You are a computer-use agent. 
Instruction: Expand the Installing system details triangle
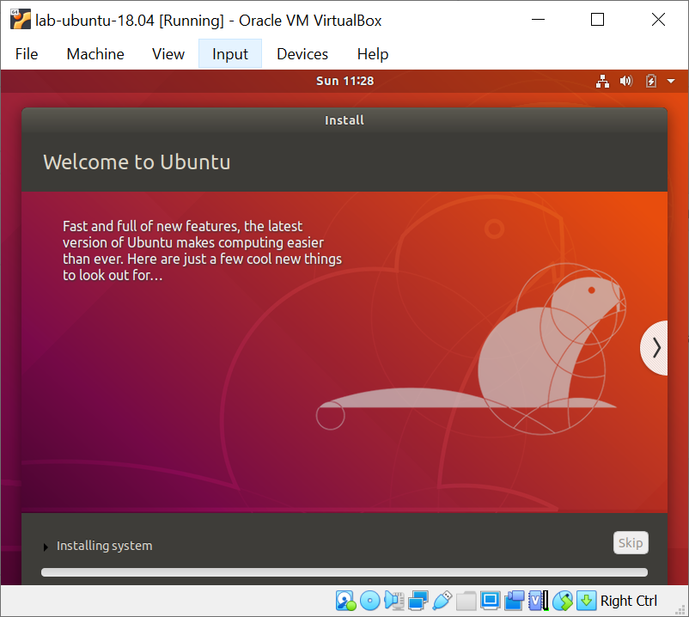[46, 547]
